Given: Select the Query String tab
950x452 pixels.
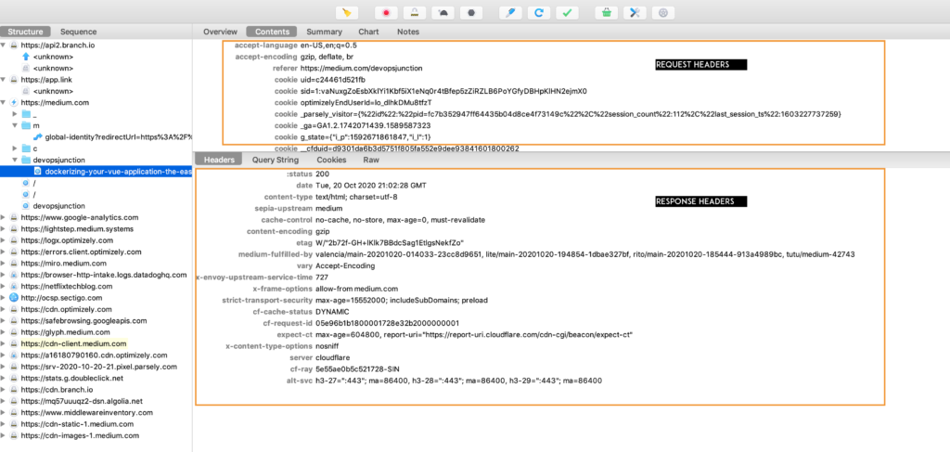Looking at the screenshot, I should (275, 160).
